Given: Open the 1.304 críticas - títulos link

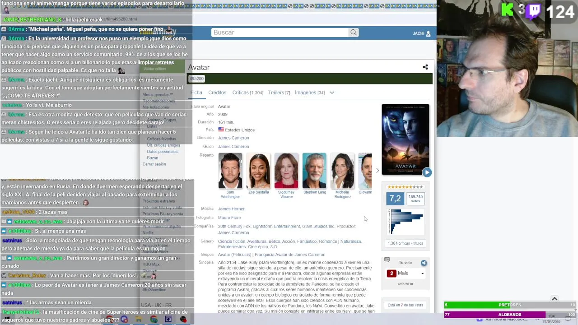Looking at the screenshot, I should coord(406,243).
